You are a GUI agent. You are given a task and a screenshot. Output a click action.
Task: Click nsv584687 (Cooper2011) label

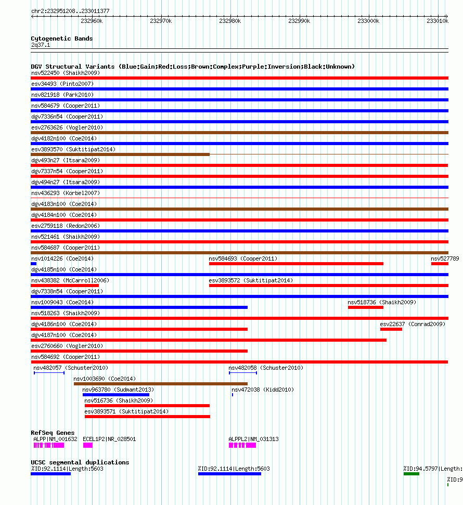click(x=66, y=248)
